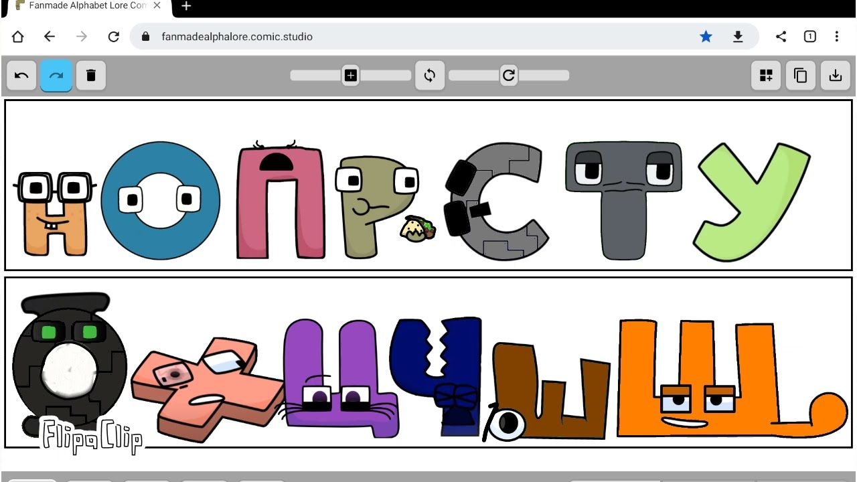Open the browser three-dot menu
The image size is (857, 482).
[x=837, y=37]
